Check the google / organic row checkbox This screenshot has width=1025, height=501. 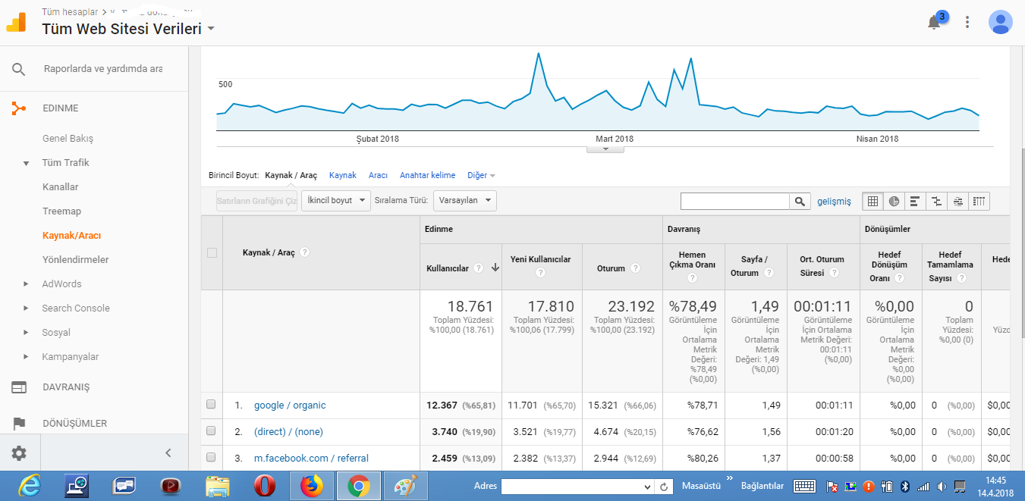pos(211,405)
